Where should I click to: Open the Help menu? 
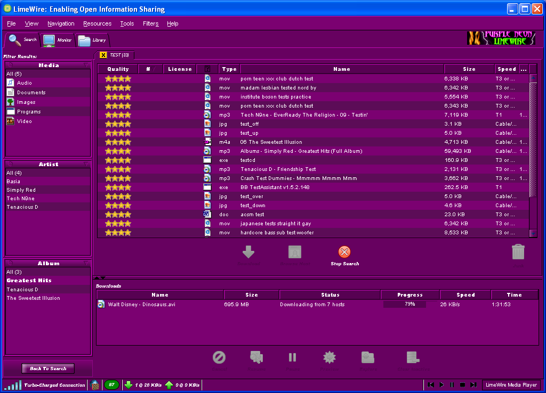point(172,23)
